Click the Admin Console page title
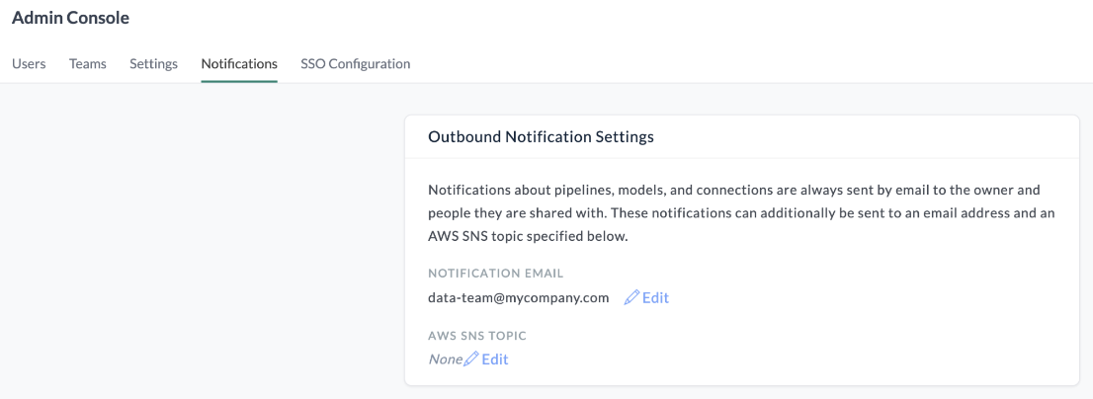 coord(70,18)
